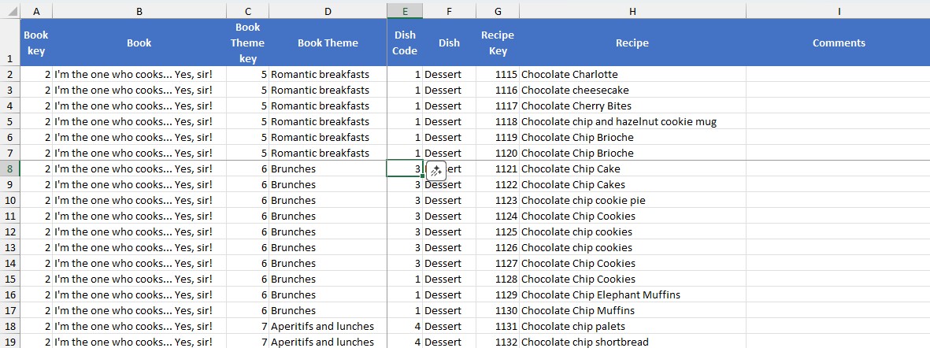Select the "Chocolate cheesecake" cell
The height and width of the screenshot is (348, 930).
click(x=575, y=90)
